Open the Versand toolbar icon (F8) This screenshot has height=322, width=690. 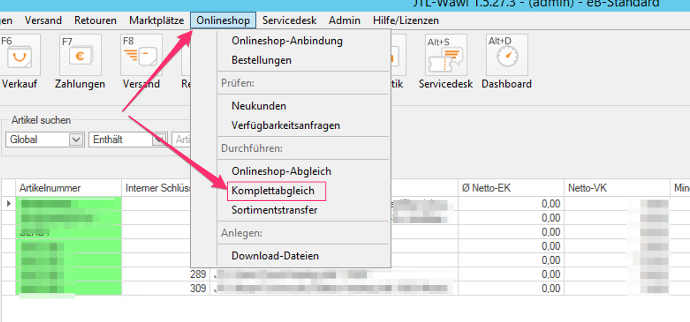pyautogui.click(x=141, y=56)
